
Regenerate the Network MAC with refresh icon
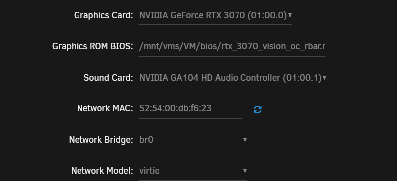coord(257,110)
